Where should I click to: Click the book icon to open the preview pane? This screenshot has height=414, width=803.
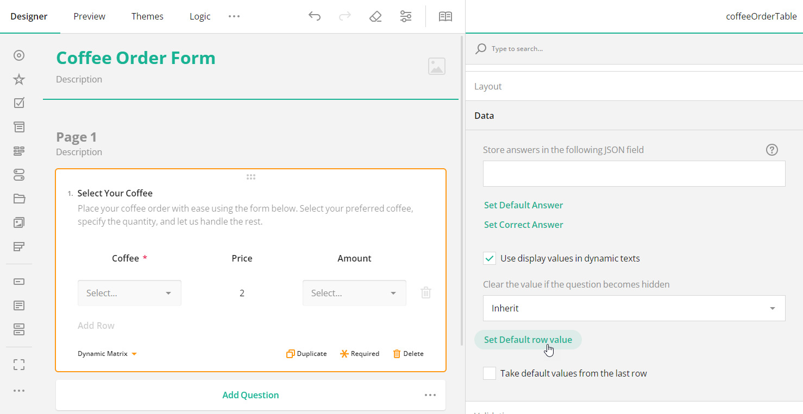click(446, 16)
